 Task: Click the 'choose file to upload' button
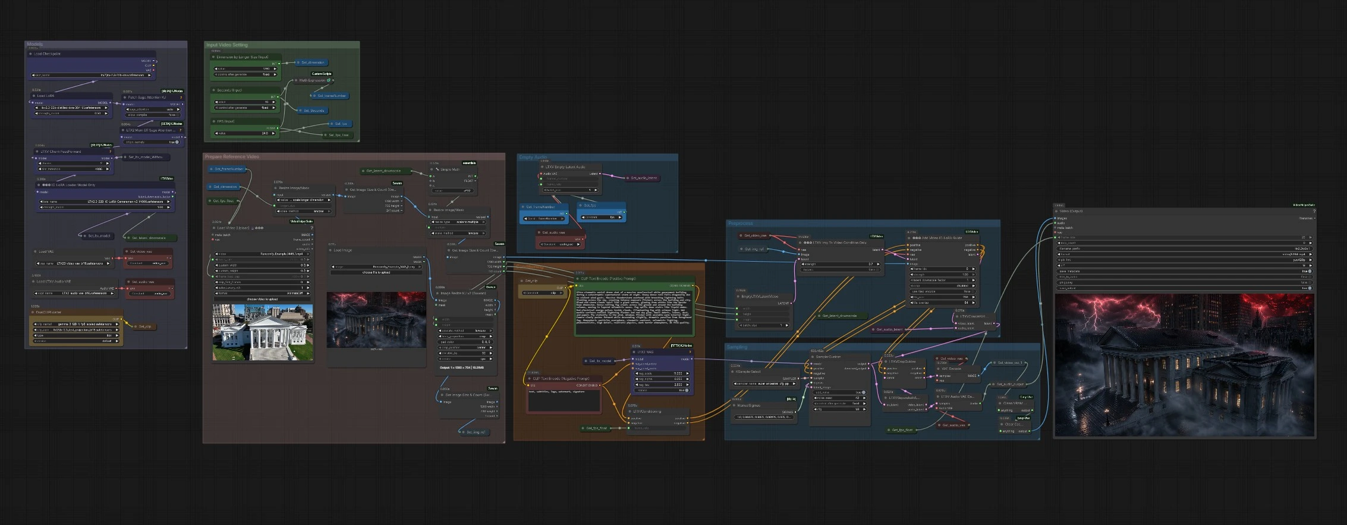click(x=376, y=272)
